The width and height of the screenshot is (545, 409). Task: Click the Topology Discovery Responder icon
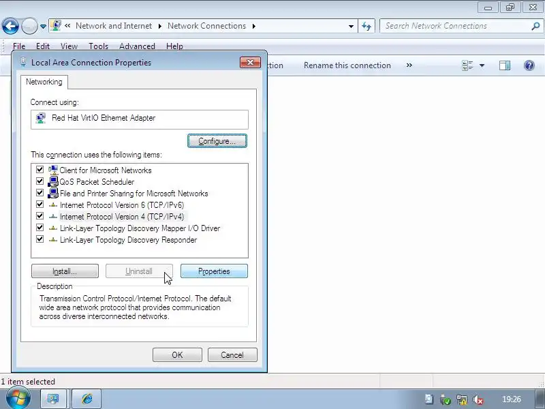pyautogui.click(x=53, y=240)
